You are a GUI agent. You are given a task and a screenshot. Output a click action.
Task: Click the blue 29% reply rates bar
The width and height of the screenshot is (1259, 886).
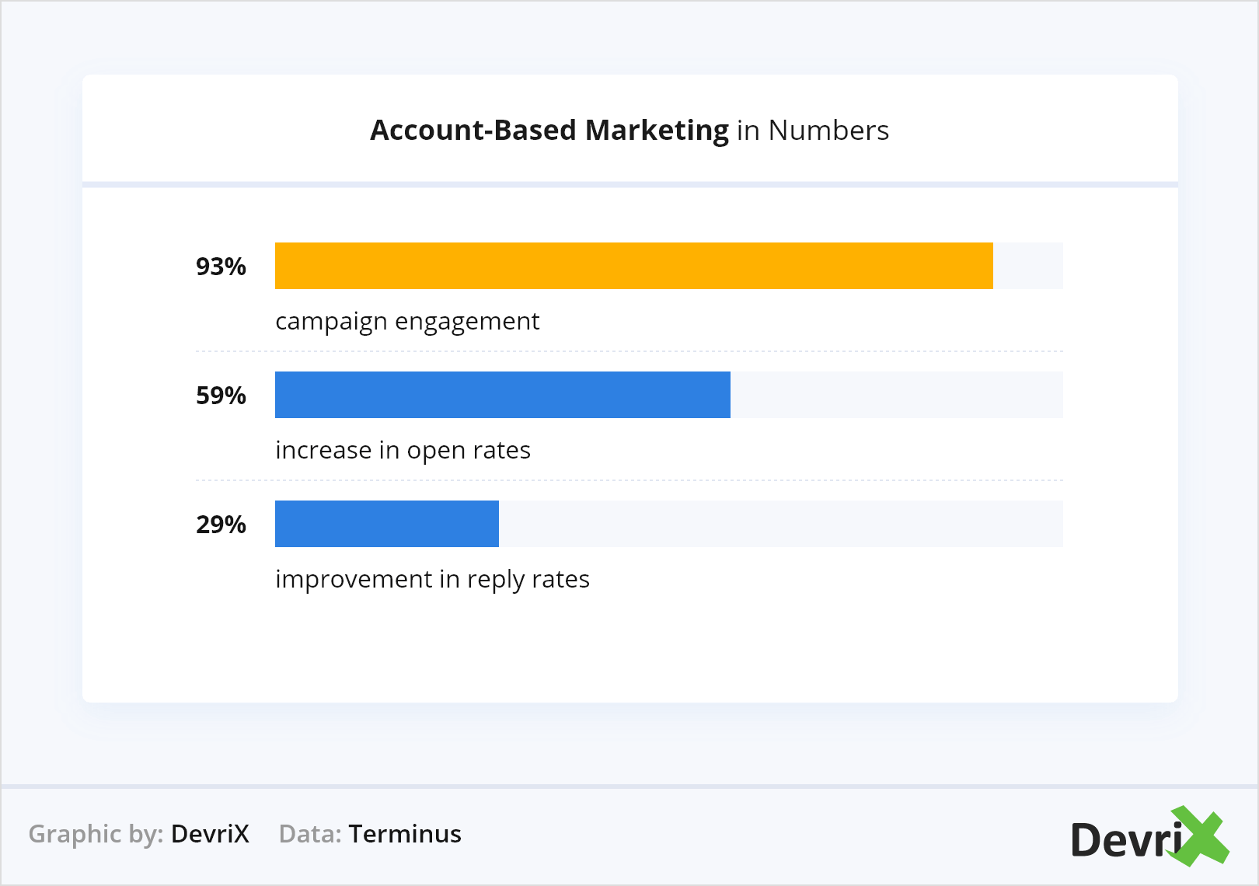coord(386,524)
